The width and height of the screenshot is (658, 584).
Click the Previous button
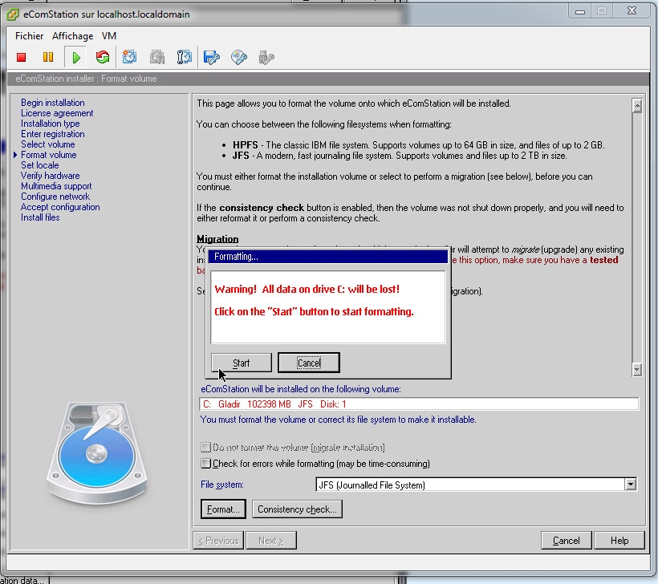pos(218,541)
